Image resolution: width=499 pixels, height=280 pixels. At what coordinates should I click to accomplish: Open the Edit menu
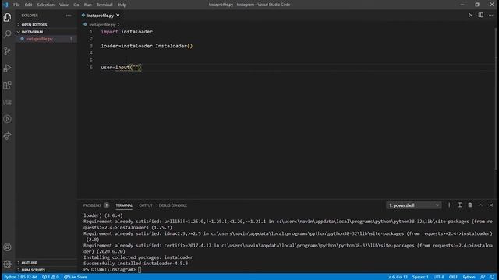(x=28, y=5)
